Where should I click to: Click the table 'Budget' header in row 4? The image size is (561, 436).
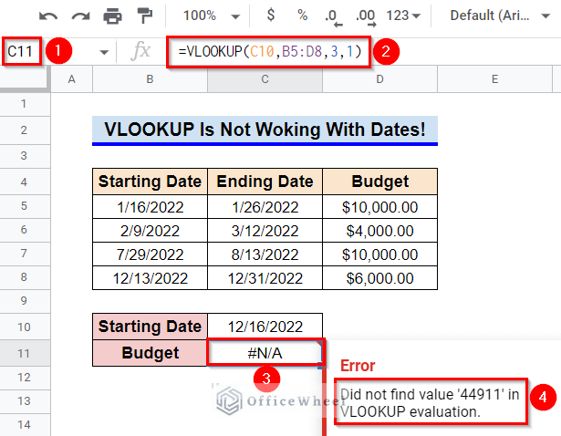[x=379, y=182]
